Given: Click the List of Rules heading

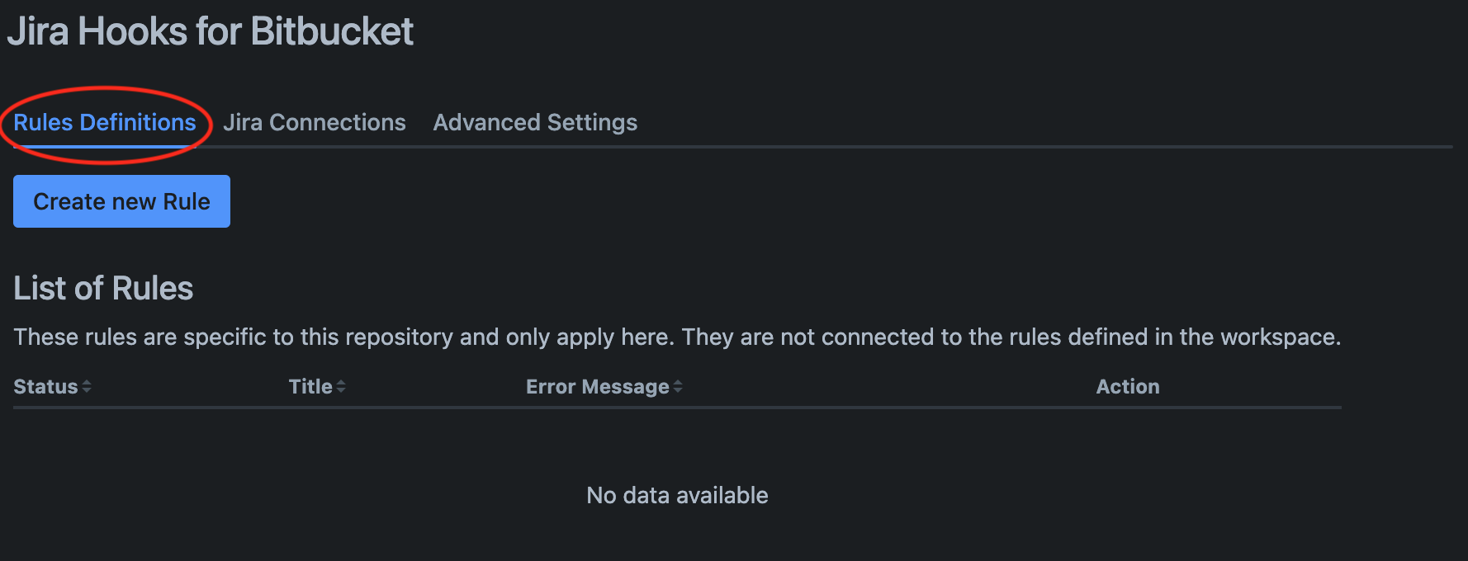Looking at the screenshot, I should point(103,289).
